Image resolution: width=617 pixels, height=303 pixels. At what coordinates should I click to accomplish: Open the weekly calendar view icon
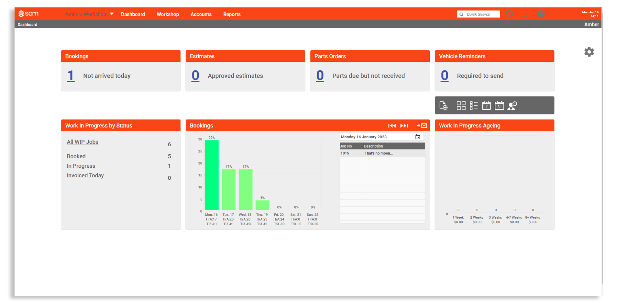[486, 105]
